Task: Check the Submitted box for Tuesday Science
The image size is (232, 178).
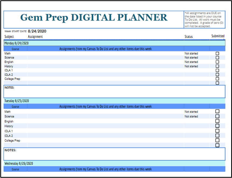Action: [x=217, y=116]
